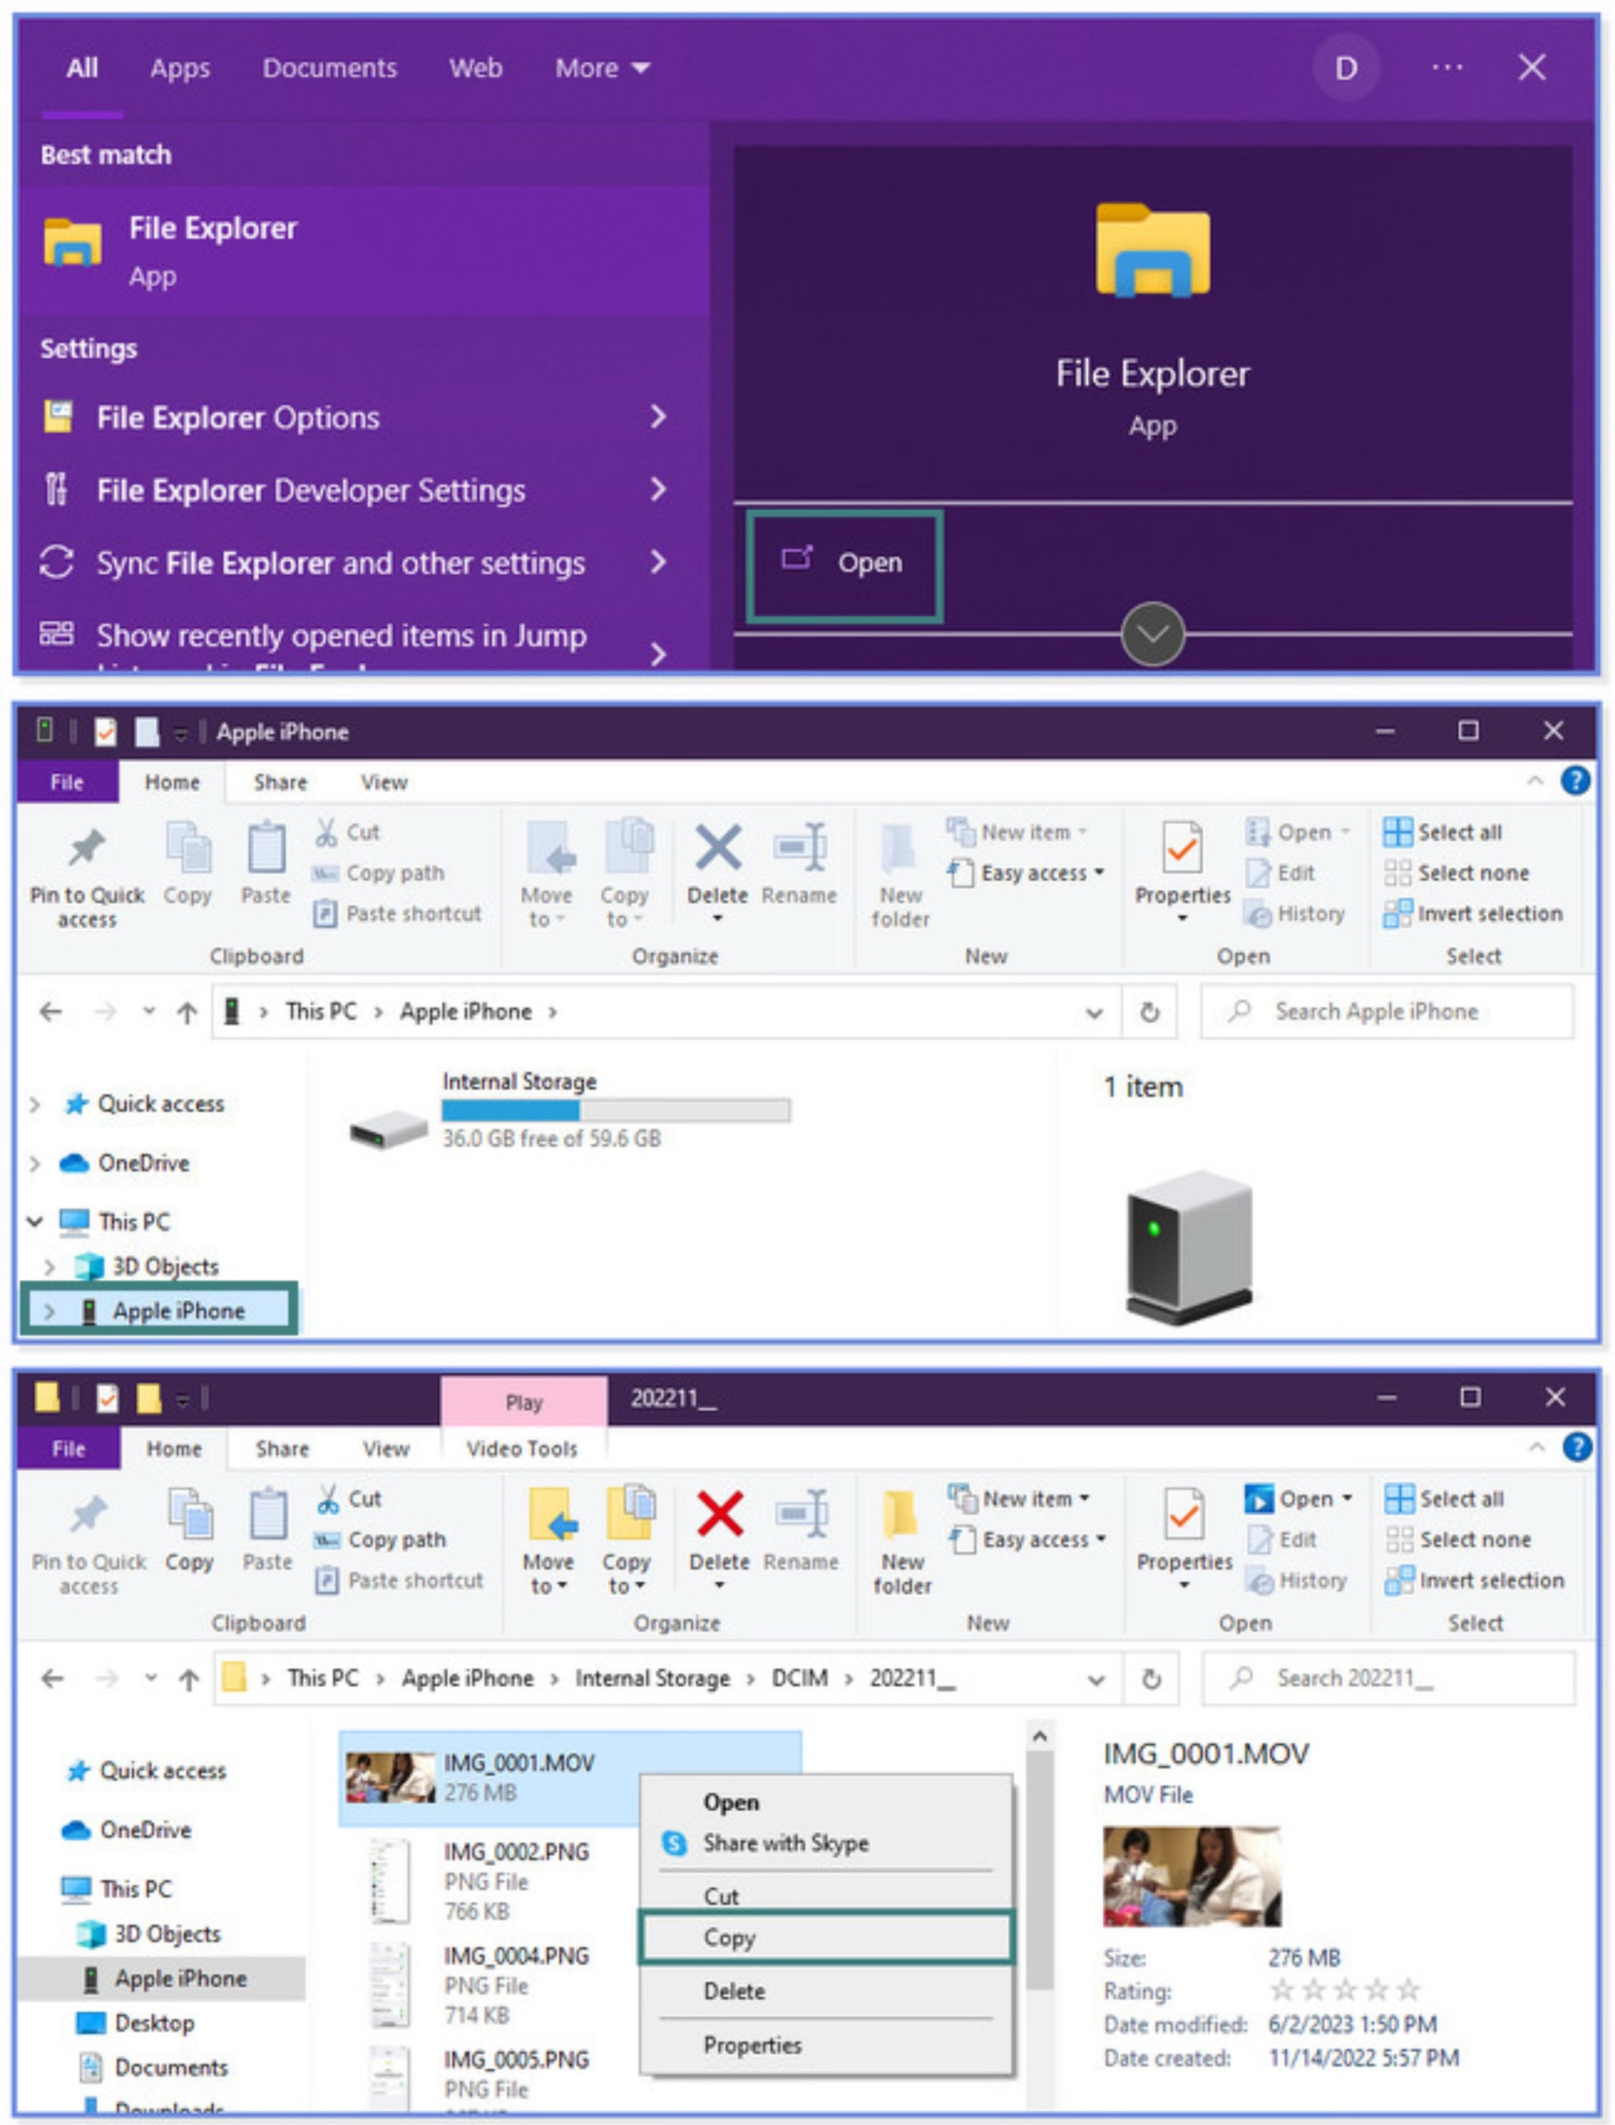
Task: Click the Play contextual tab in 202211_ window
Action: (x=524, y=1403)
